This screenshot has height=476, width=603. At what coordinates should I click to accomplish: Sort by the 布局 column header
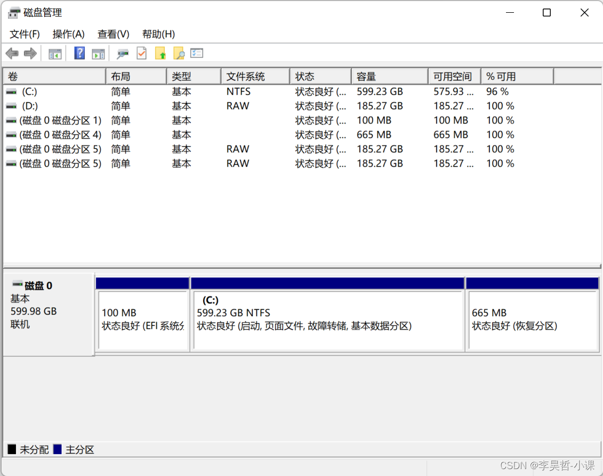(x=136, y=77)
